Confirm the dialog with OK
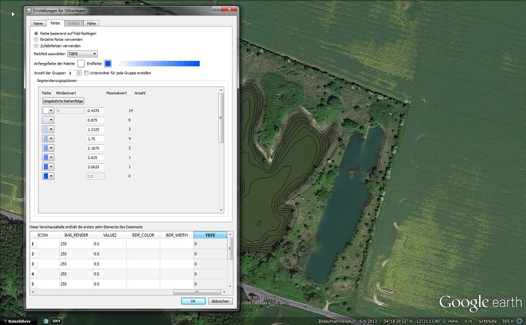 [x=193, y=301]
